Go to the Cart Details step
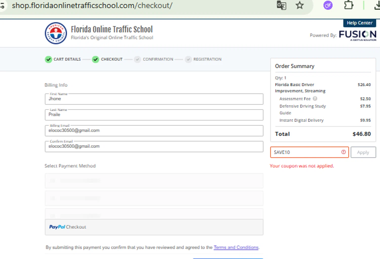This screenshot has width=380, height=259. [67, 59]
